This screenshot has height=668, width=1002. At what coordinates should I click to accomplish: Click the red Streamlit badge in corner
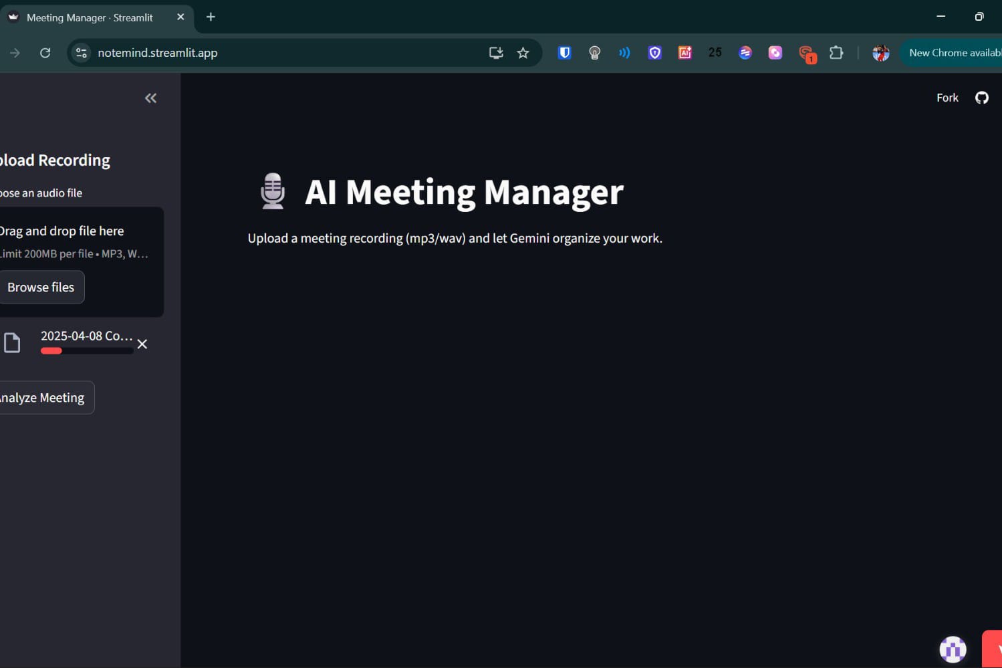(992, 649)
